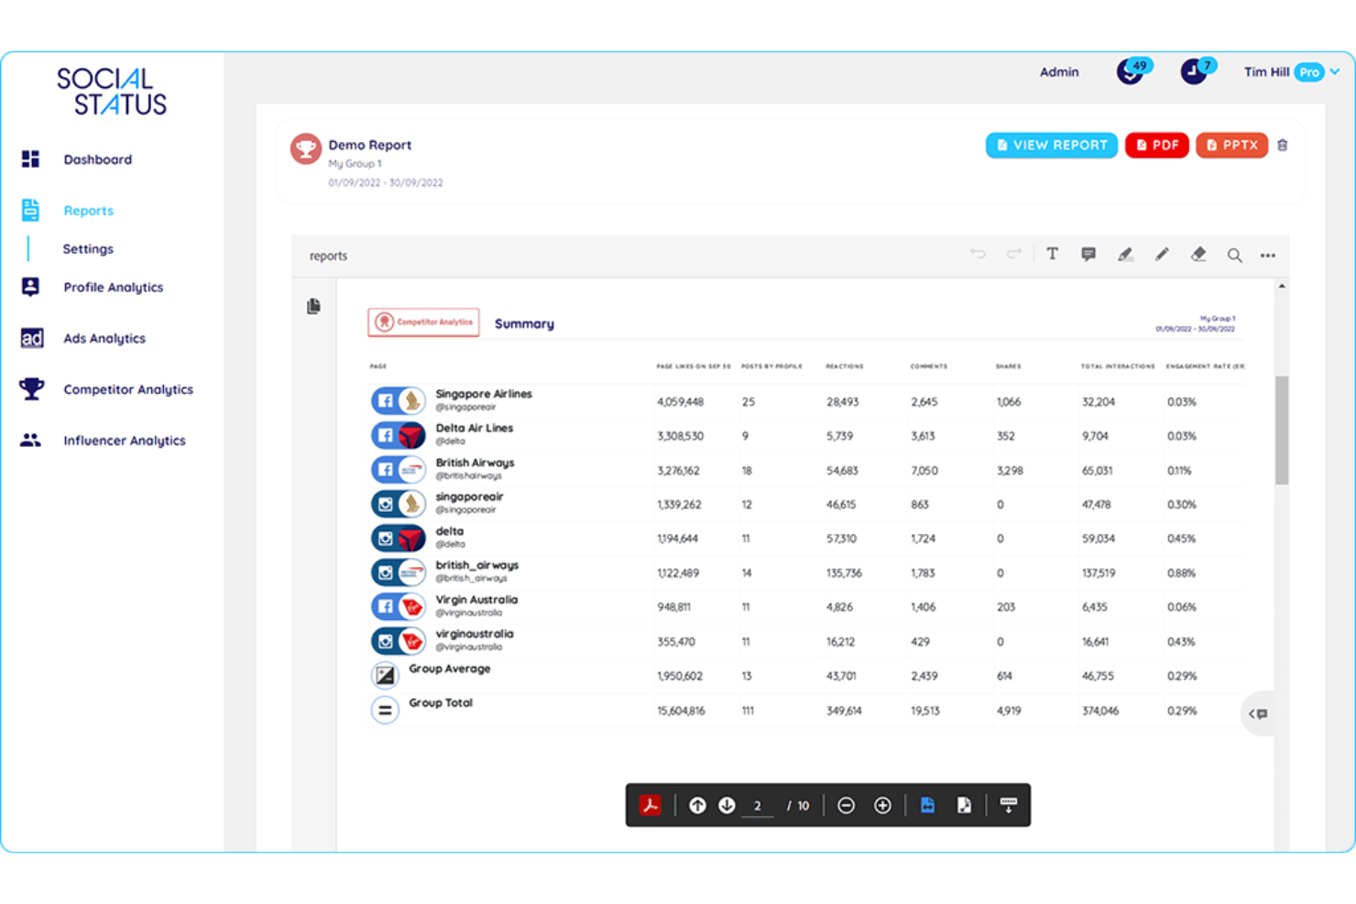The width and height of the screenshot is (1356, 904).
Task: Click the Reactions column header
Action: pyautogui.click(x=845, y=366)
